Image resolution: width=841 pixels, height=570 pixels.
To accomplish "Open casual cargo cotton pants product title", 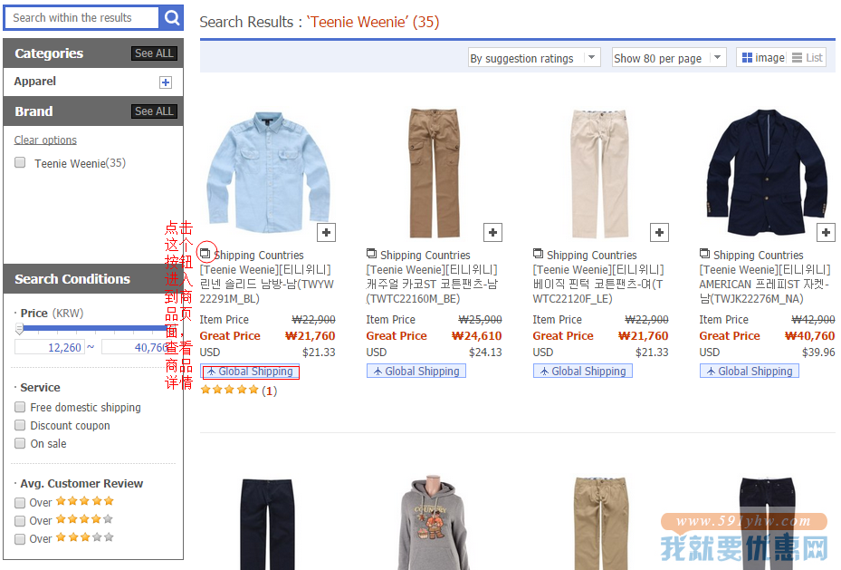I will pos(433,285).
